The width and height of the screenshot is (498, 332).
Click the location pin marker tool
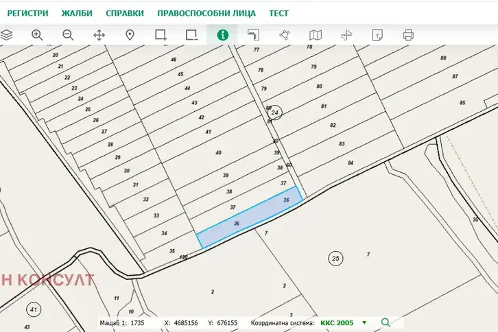tap(130, 35)
